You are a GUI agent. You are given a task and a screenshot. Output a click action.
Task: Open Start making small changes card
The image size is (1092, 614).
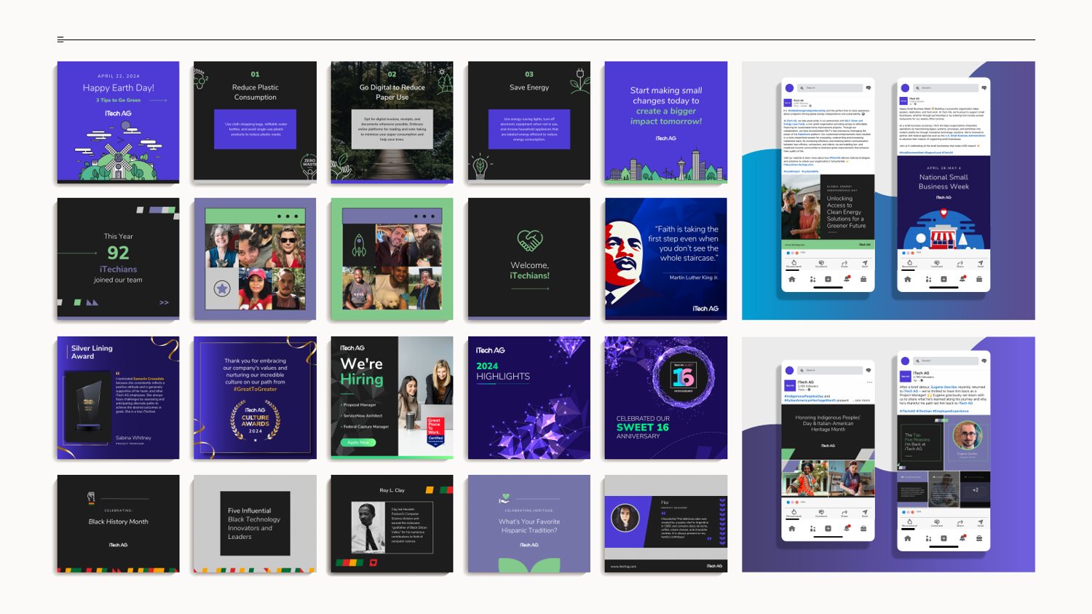click(666, 122)
